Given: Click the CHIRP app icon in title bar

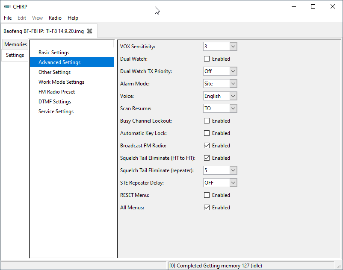Looking at the screenshot, I should tap(7, 6).
